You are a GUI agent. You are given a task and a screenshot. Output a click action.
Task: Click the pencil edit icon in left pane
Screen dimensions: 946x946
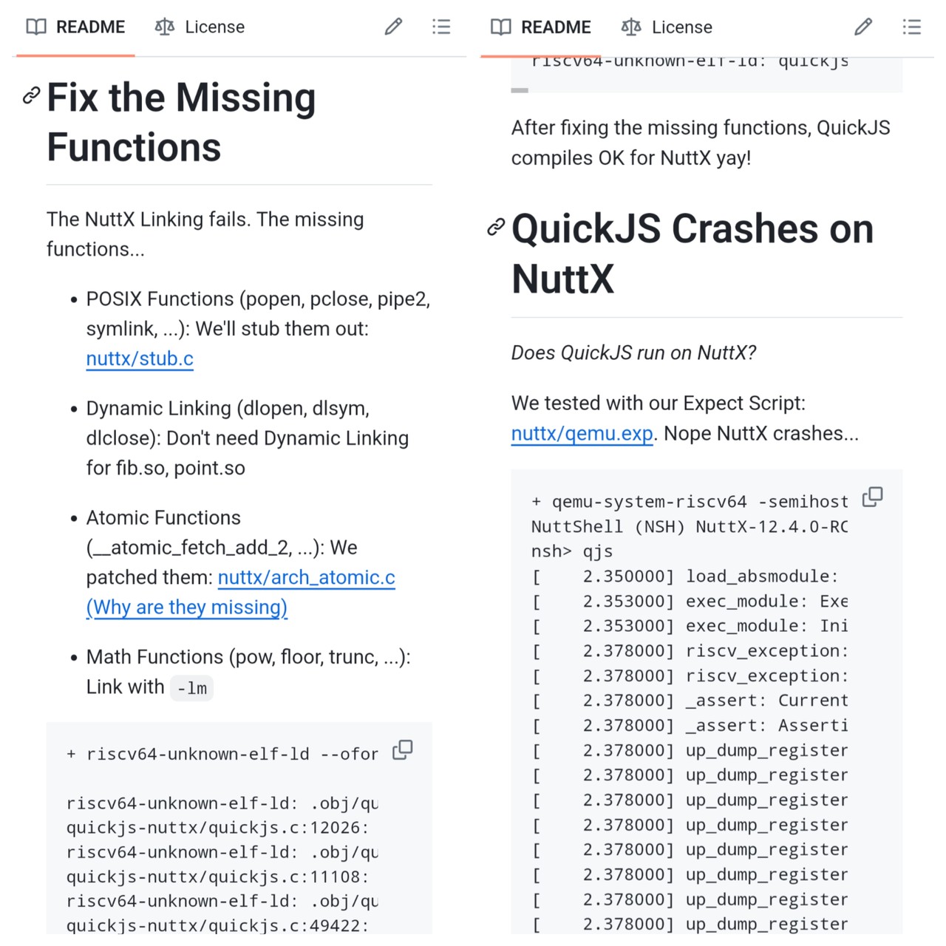[x=393, y=27]
